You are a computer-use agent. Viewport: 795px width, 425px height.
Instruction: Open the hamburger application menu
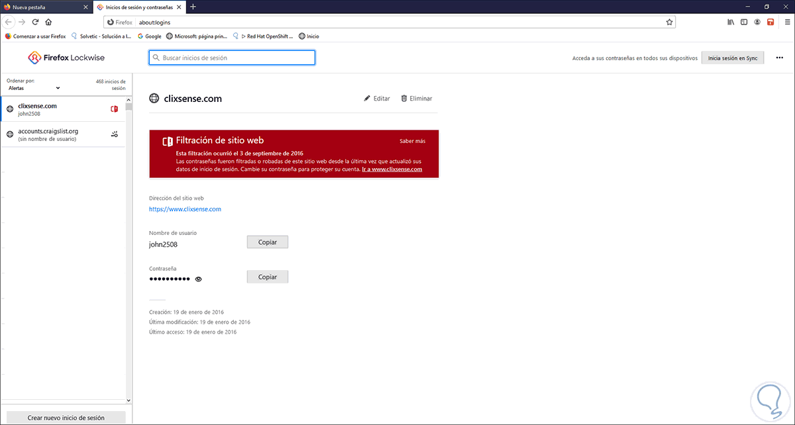(x=787, y=22)
